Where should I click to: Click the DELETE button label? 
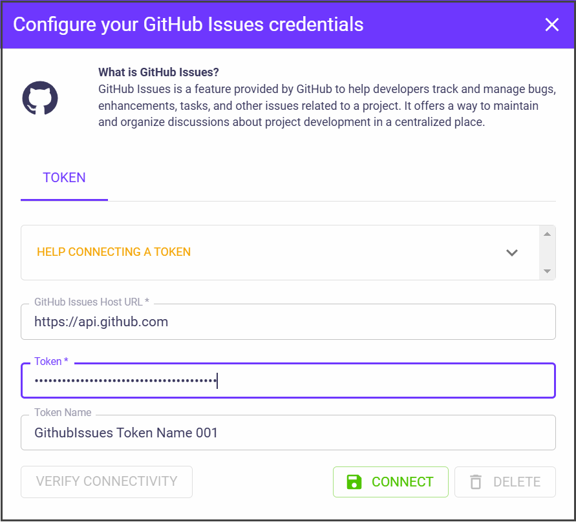pos(517,482)
